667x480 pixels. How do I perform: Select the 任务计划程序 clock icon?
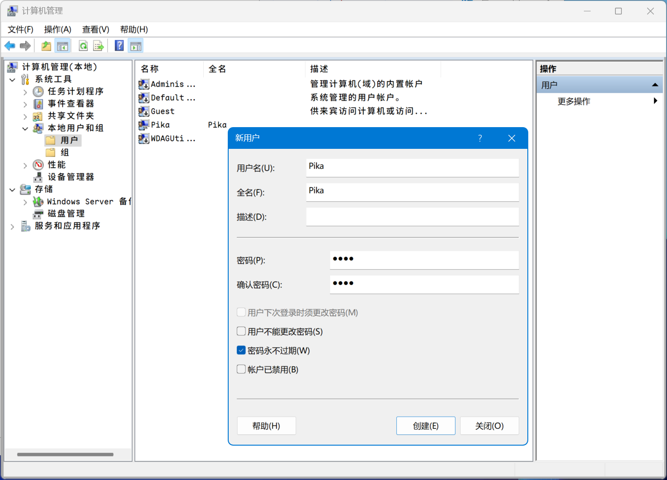(x=38, y=91)
